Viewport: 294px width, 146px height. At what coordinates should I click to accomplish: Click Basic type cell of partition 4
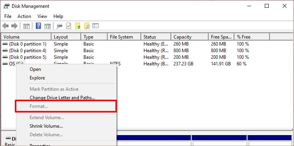click(89, 51)
